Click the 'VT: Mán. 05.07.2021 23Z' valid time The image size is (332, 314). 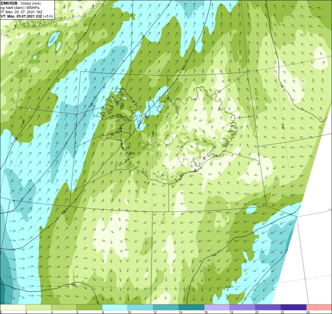click(x=21, y=16)
